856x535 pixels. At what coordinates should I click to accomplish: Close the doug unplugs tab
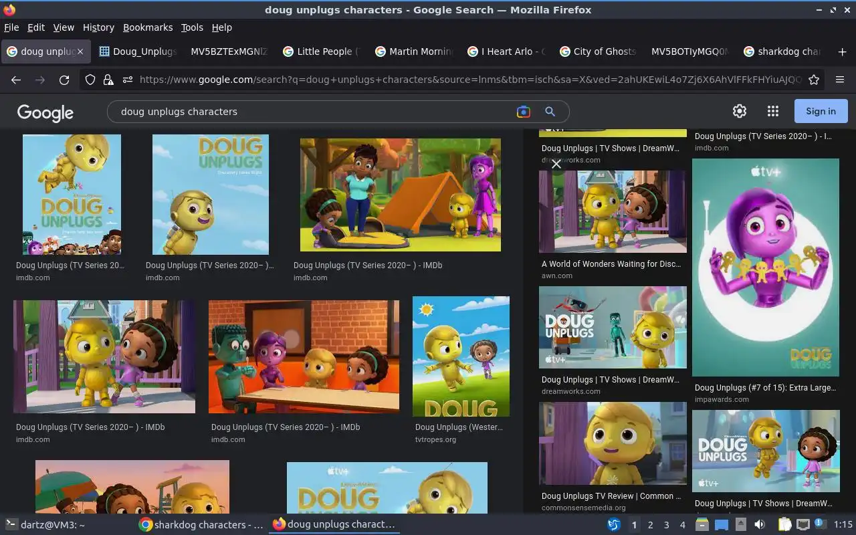pyautogui.click(x=80, y=51)
